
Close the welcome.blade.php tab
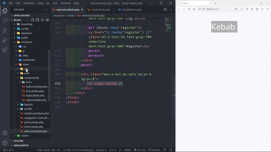click(x=82, y=10)
